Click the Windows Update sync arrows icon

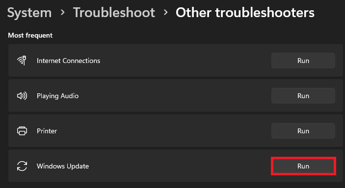[x=22, y=166]
